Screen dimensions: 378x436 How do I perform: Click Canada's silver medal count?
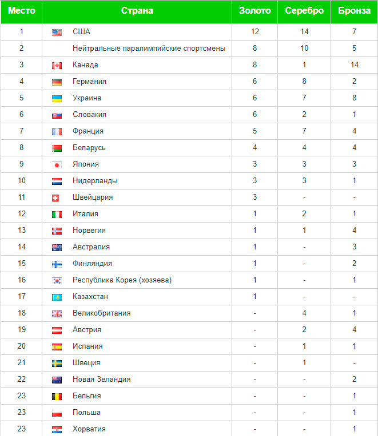[x=304, y=65]
